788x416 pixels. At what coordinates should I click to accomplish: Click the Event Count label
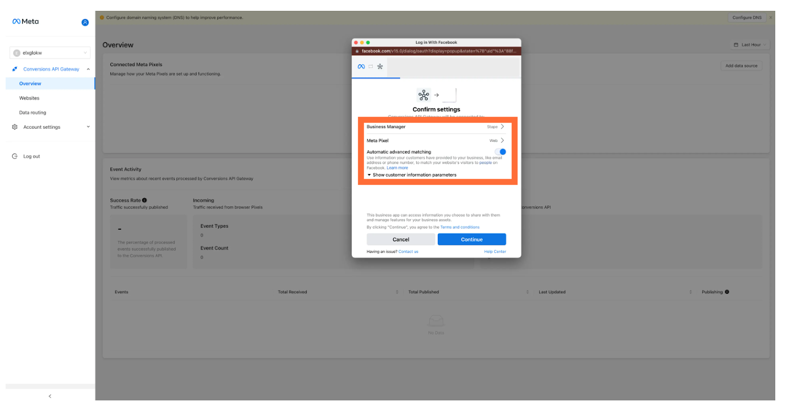214,248
